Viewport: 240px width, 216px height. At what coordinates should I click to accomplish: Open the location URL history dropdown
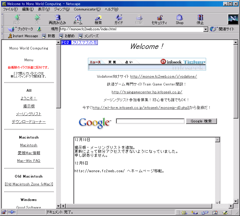click(206, 29)
